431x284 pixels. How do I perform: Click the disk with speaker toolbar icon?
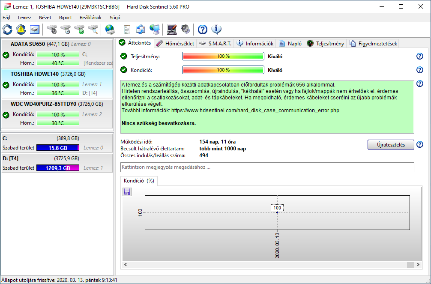coord(52,30)
